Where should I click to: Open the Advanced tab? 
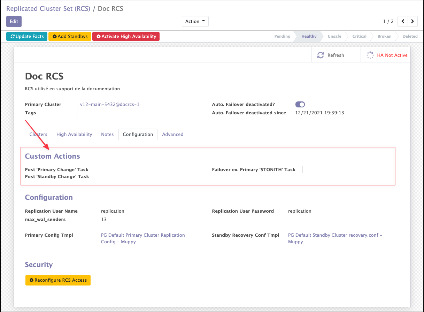[x=172, y=134]
